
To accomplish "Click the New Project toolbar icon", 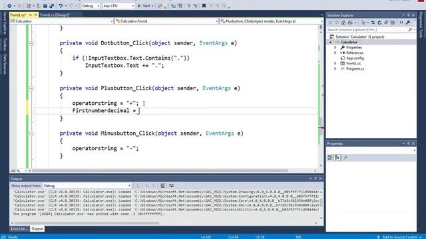I will (29, 6).
